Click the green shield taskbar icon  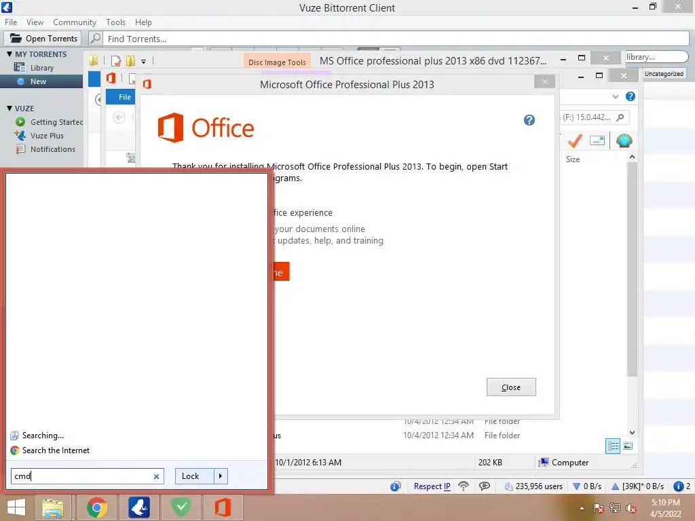point(181,507)
